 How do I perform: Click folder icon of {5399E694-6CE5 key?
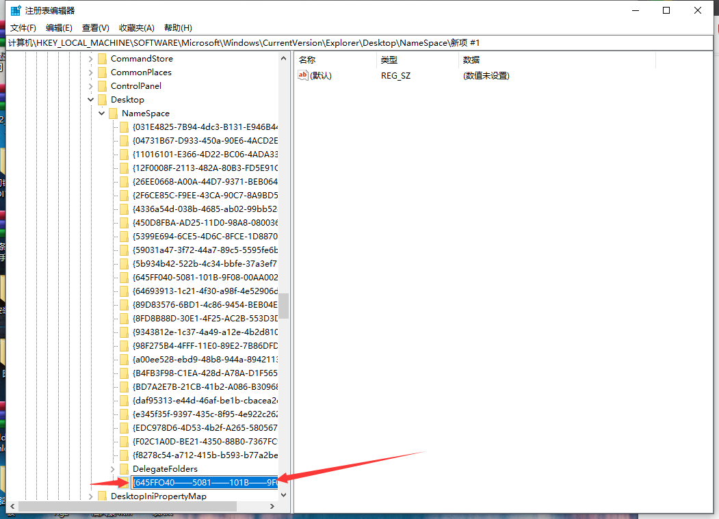124,237
